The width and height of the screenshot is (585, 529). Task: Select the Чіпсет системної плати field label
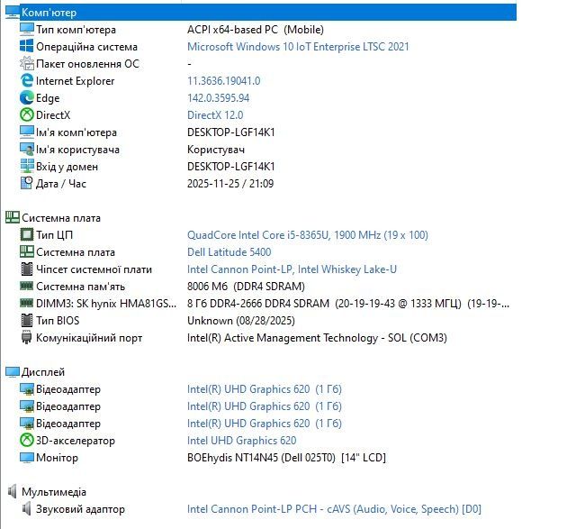(94, 269)
